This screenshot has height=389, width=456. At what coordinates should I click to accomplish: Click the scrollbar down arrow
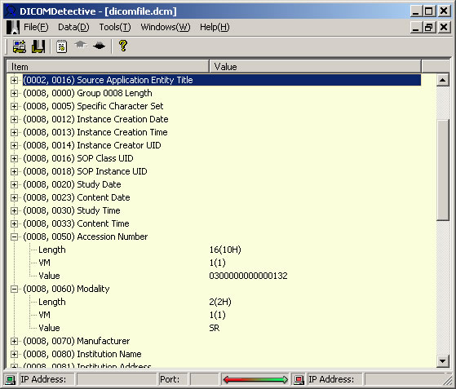tap(443, 361)
